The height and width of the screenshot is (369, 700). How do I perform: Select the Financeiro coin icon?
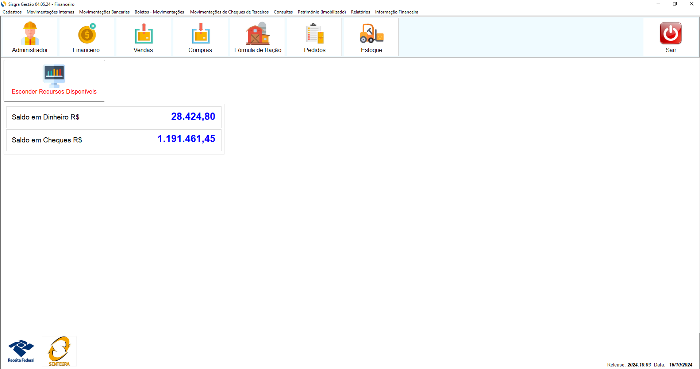pyautogui.click(x=86, y=35)
